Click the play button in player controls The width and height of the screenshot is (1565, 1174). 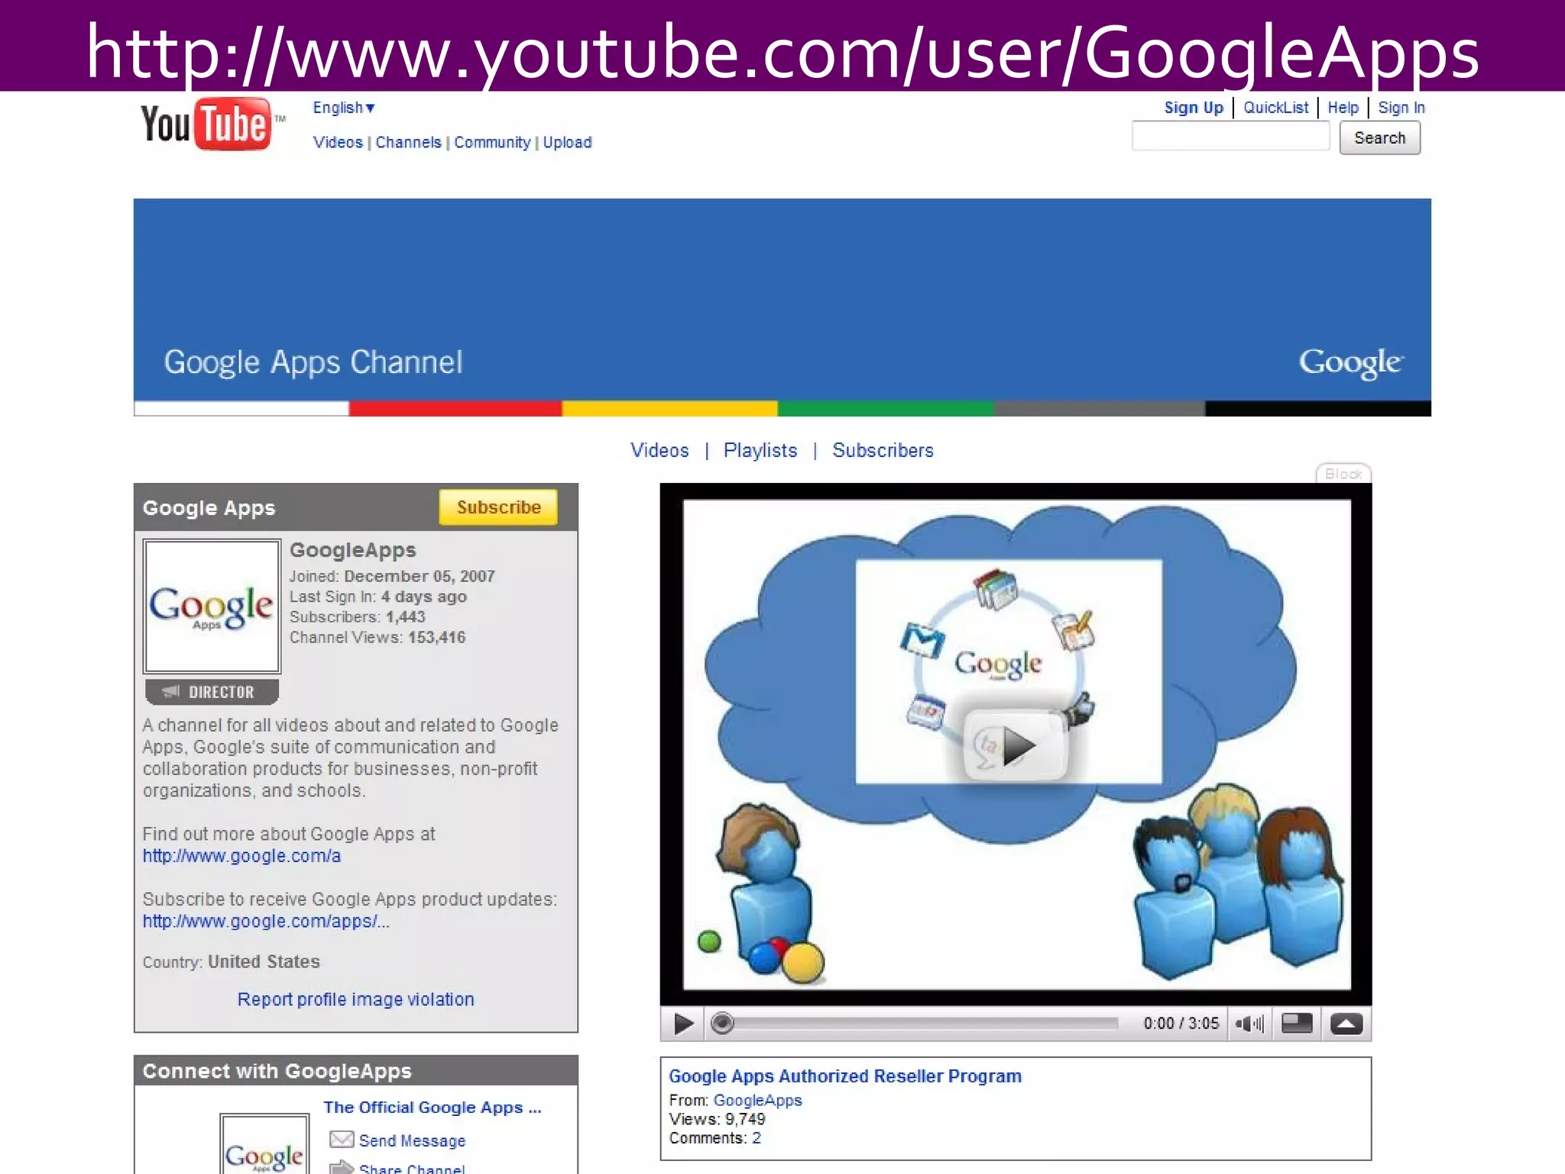tap(683, 1023)
